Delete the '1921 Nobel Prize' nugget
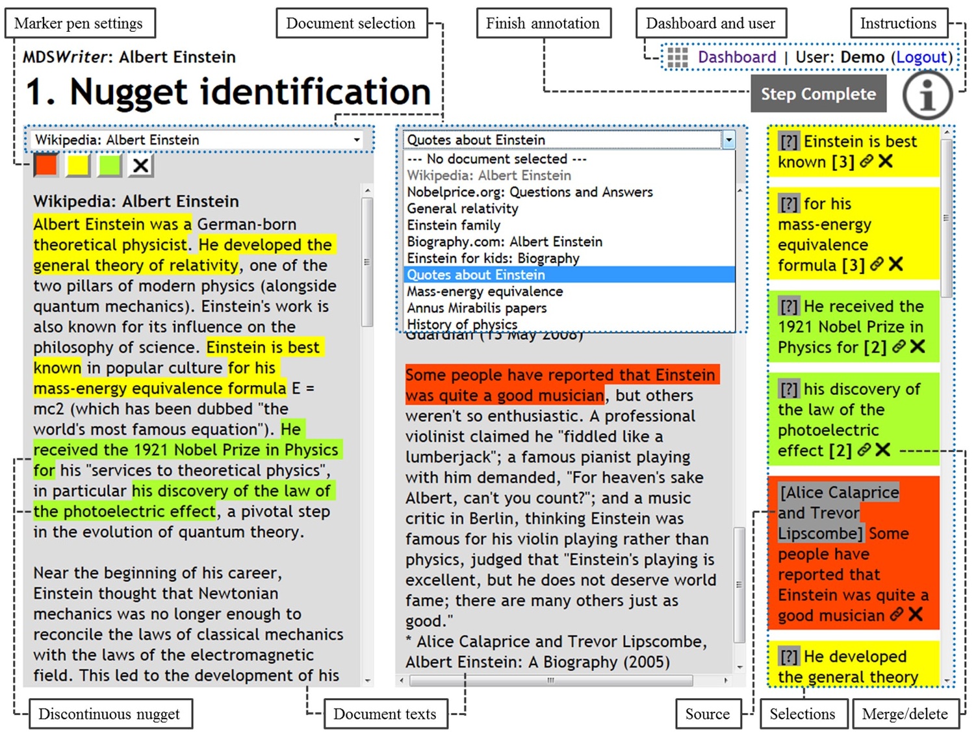 point(918,347)
